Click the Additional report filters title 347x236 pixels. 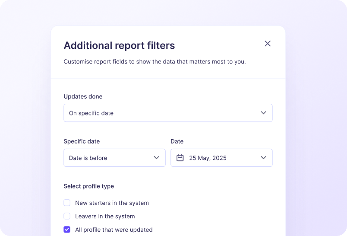119,45
